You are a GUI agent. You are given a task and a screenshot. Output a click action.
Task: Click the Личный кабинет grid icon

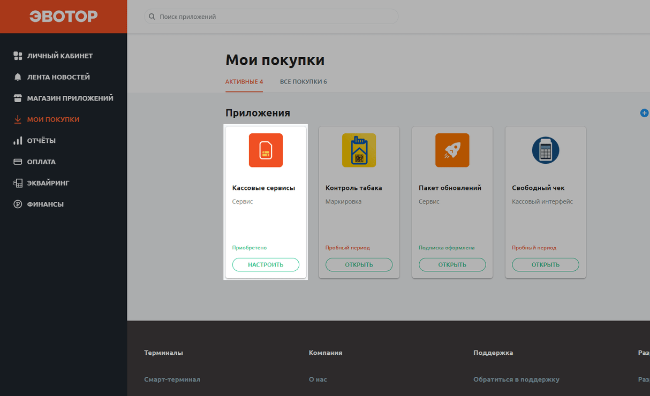[x=18, y=56]
